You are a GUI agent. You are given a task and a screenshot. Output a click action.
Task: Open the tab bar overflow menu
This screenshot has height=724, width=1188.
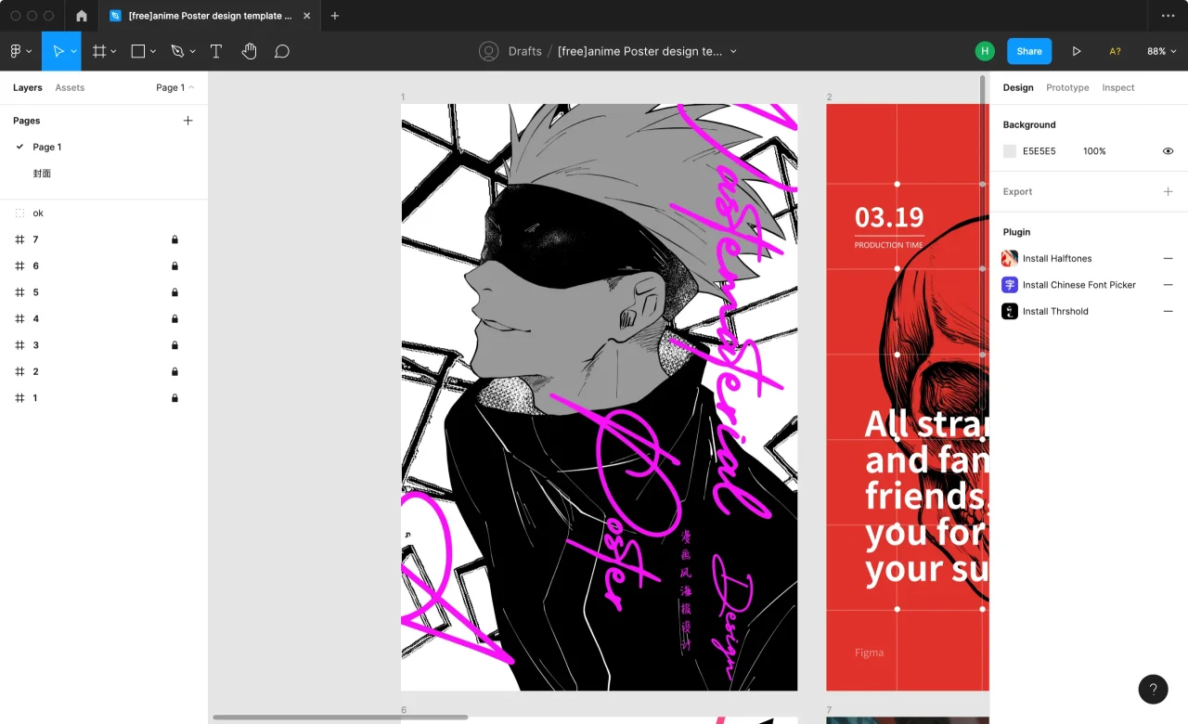(1168, 16)
